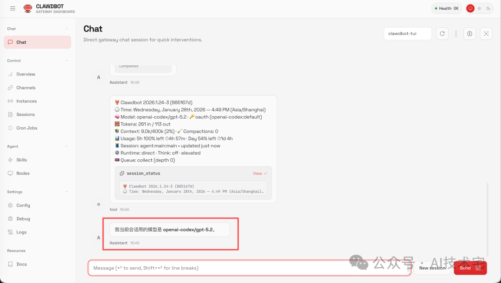Click the Nodes monitor icon
The image size is (501, 283).
point(10,173)
